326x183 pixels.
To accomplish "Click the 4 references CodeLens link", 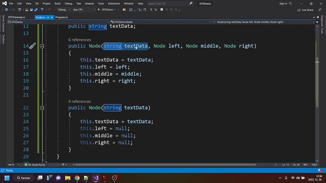I will tap(79, 101).
